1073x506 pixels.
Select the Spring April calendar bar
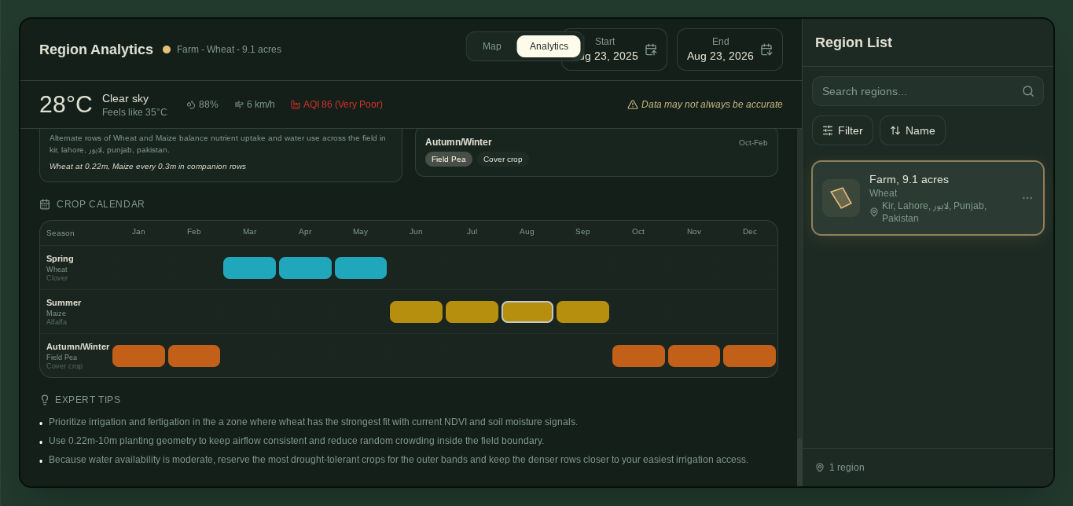[x=305, y=268]
